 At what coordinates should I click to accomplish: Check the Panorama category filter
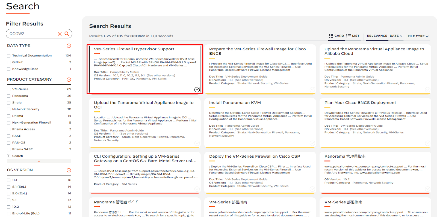8,96
